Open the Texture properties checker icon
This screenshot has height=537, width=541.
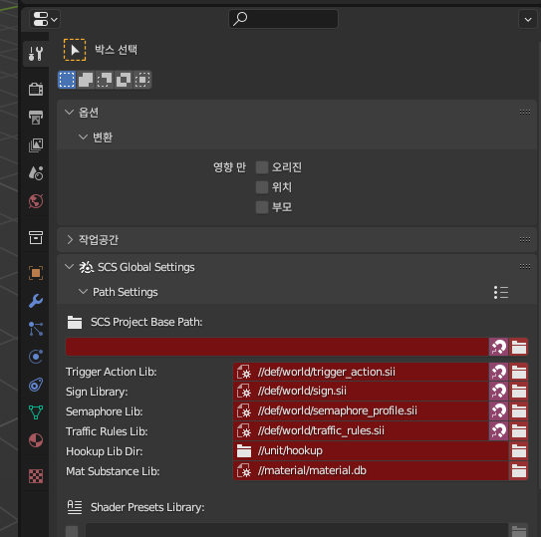pos(36,476)
